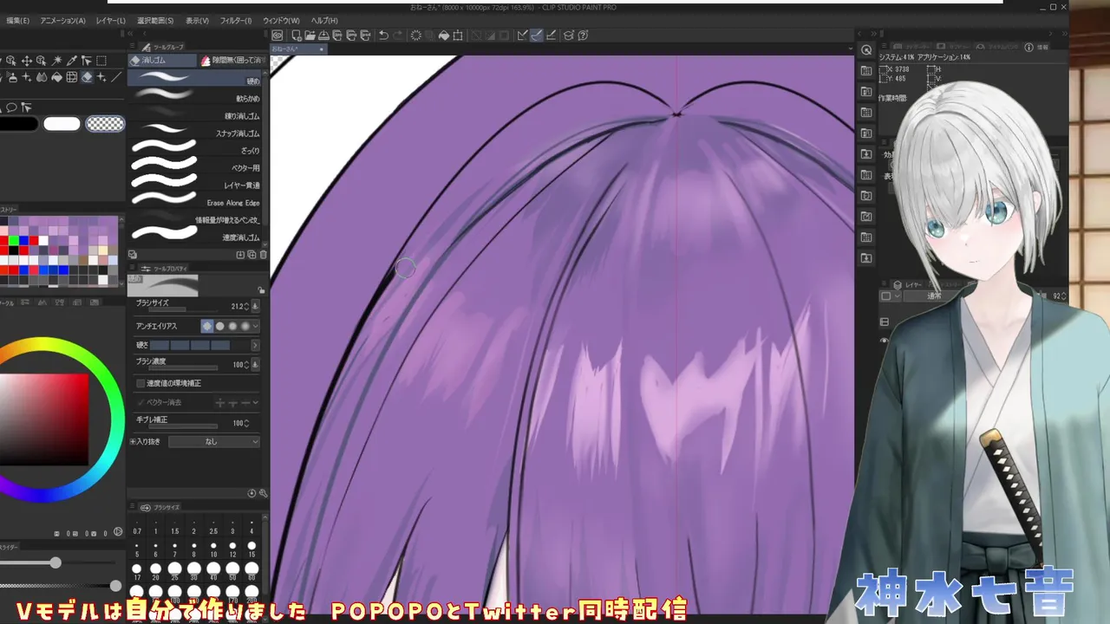Expand the 硬さ hardness arrow
1110x624 pixels.
coord(255,345)
